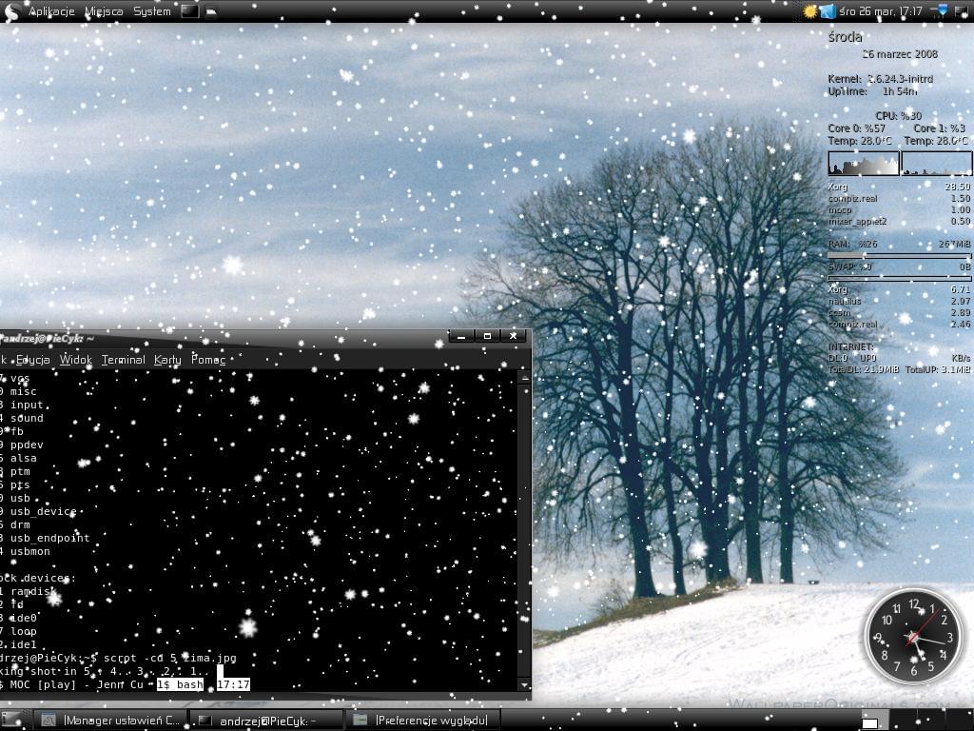Click 'Core 0: %57' text in conky
This screenshot has height=731, width=974.
(x=856, y=128)
